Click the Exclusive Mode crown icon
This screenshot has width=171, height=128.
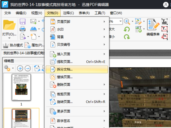pos(6,45)
